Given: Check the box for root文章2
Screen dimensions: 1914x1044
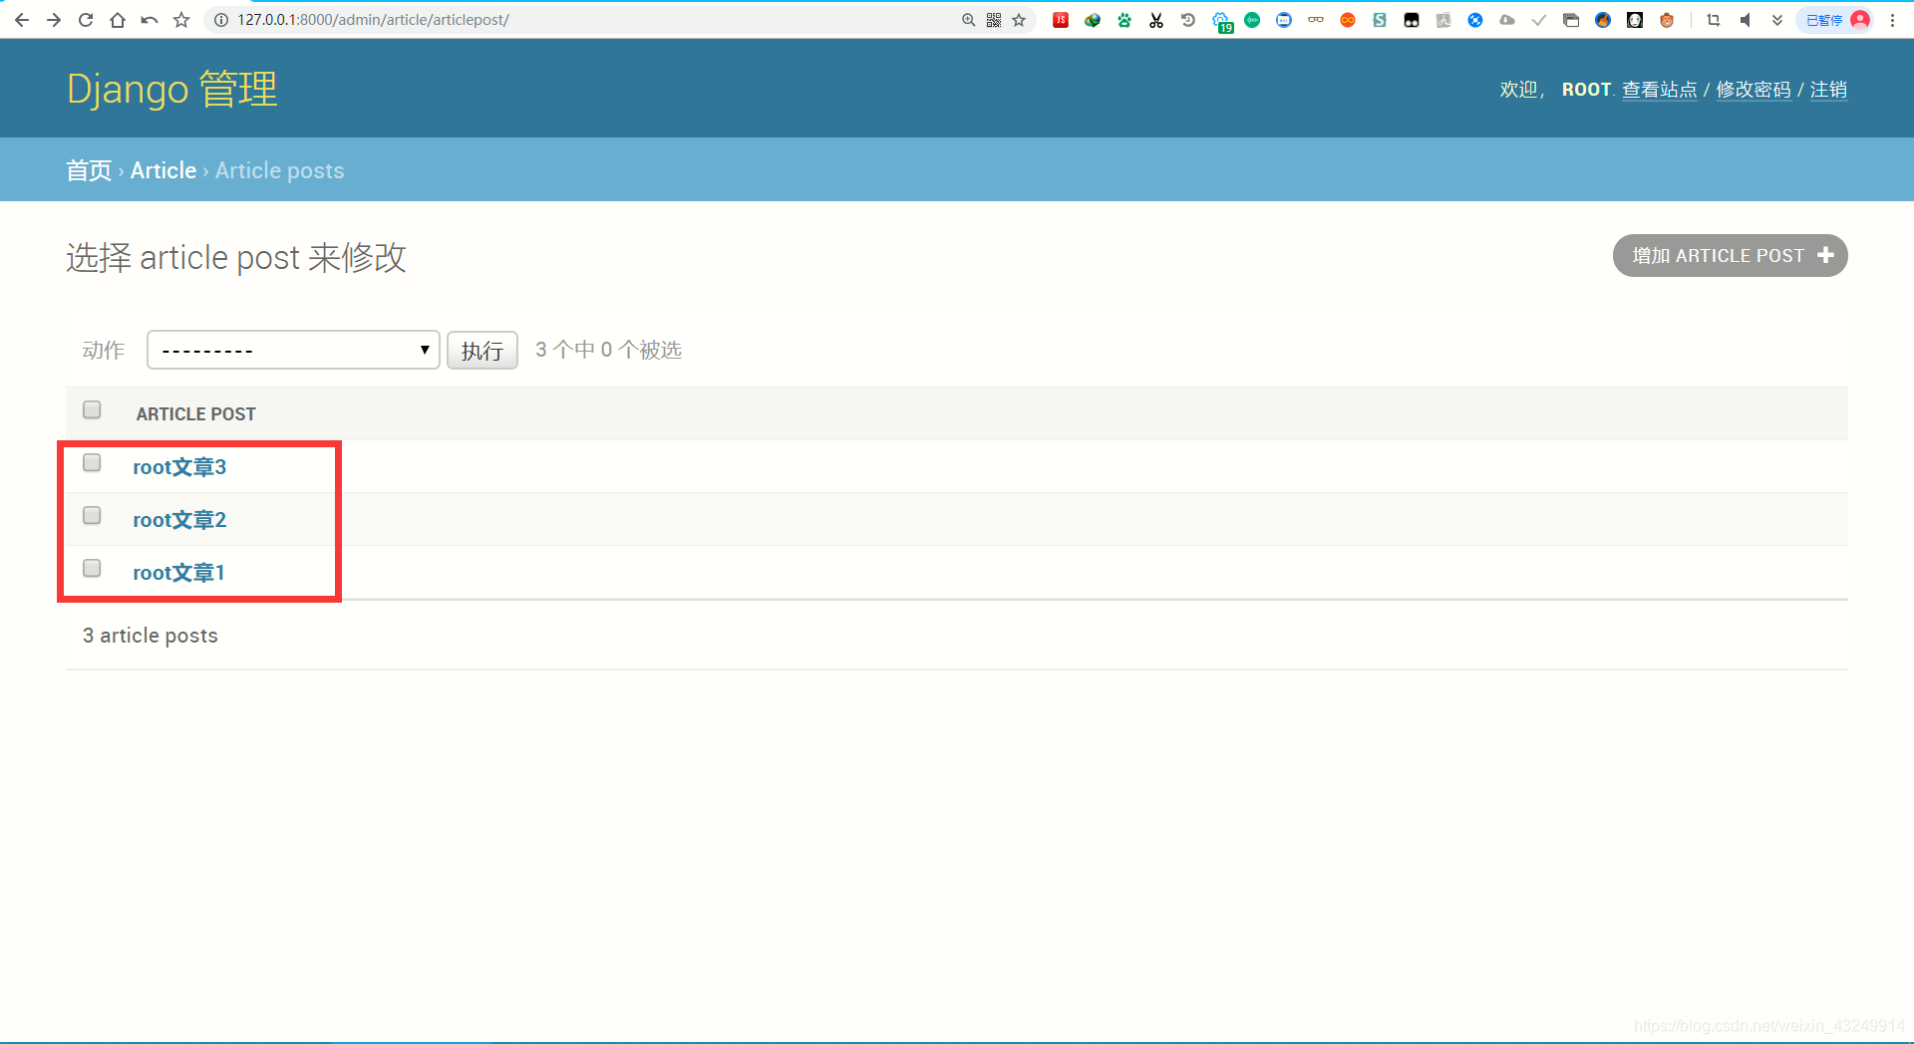Looking at the screenshot, I should (x=92, y=515).
